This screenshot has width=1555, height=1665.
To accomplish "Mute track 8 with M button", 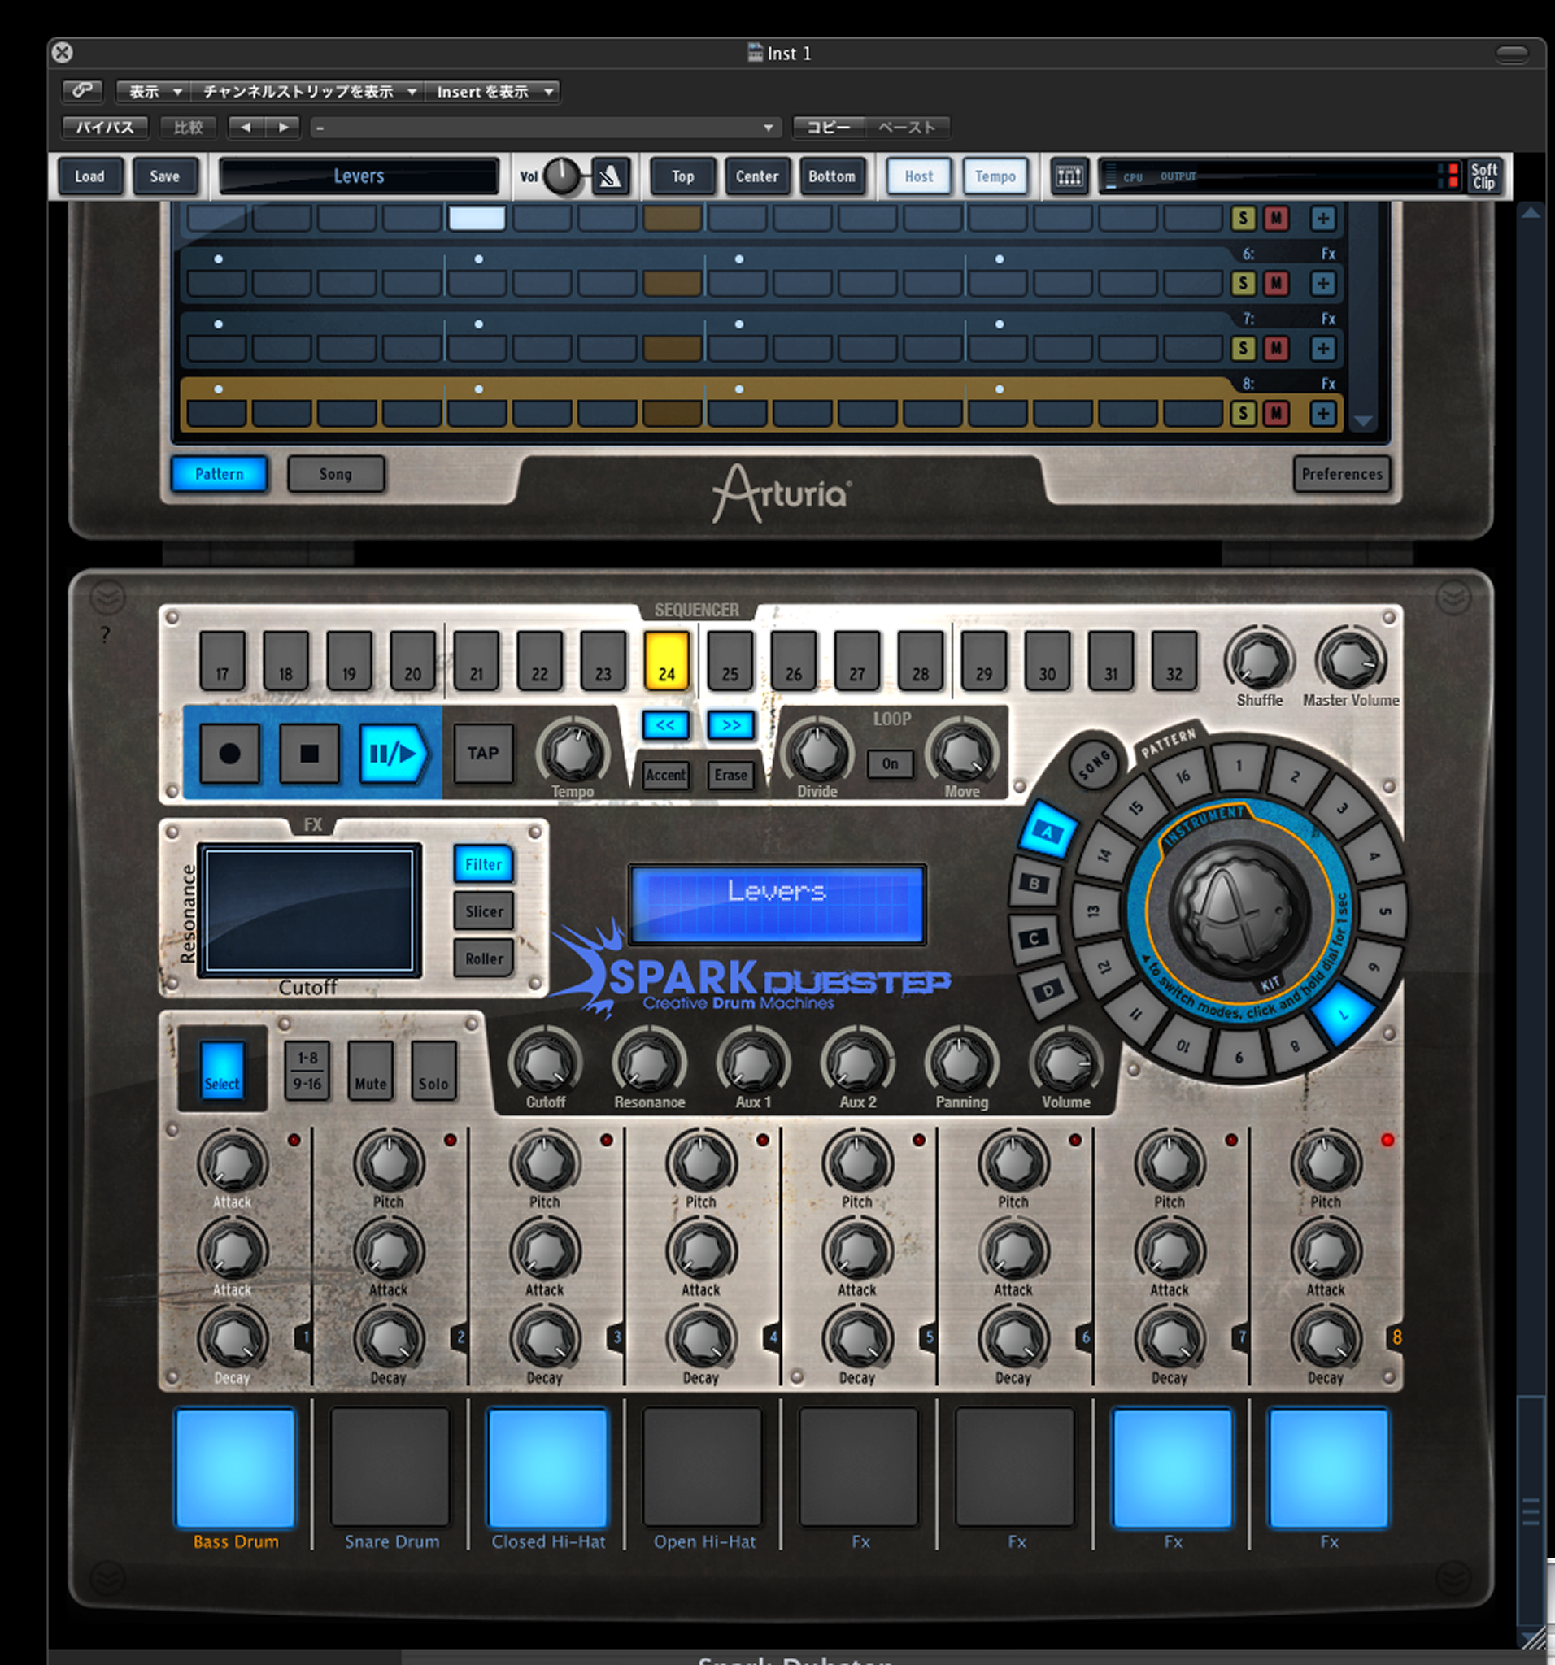I will [1276, 413].
